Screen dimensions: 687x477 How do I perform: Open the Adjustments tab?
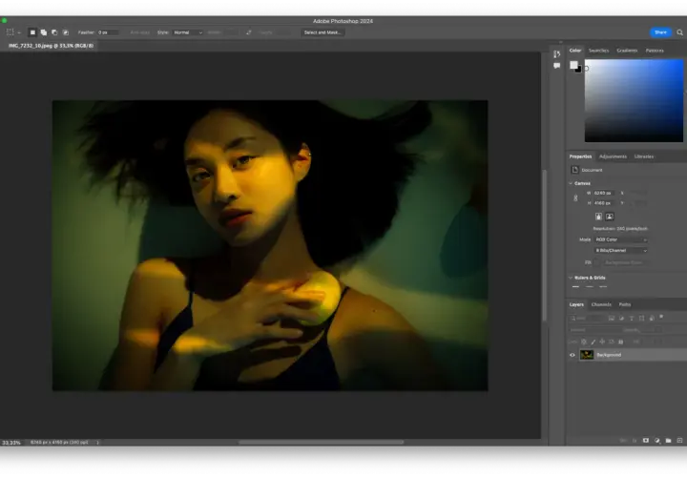[613, 156]
